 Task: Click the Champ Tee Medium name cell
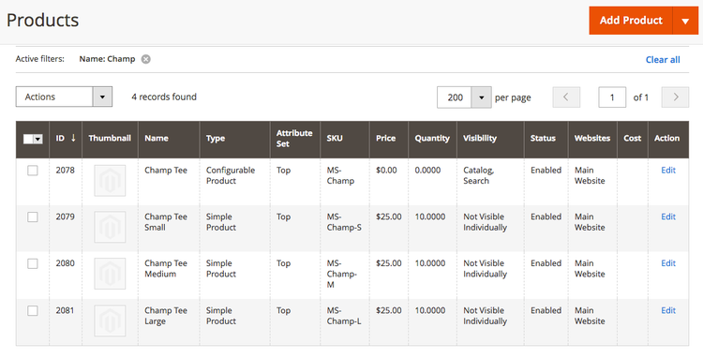click(169, 276)
